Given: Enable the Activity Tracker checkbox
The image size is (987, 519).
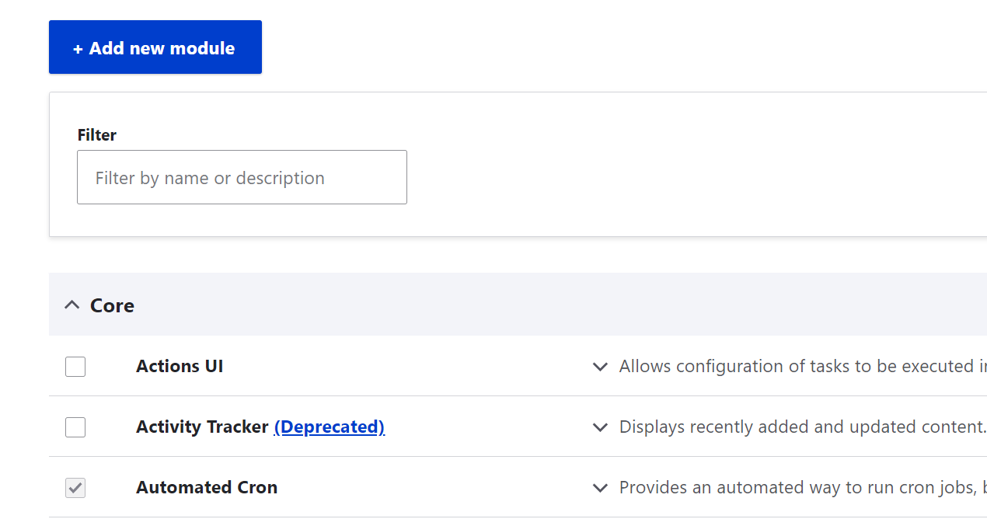Looking at the screenshot, I should tap(75, 427).
